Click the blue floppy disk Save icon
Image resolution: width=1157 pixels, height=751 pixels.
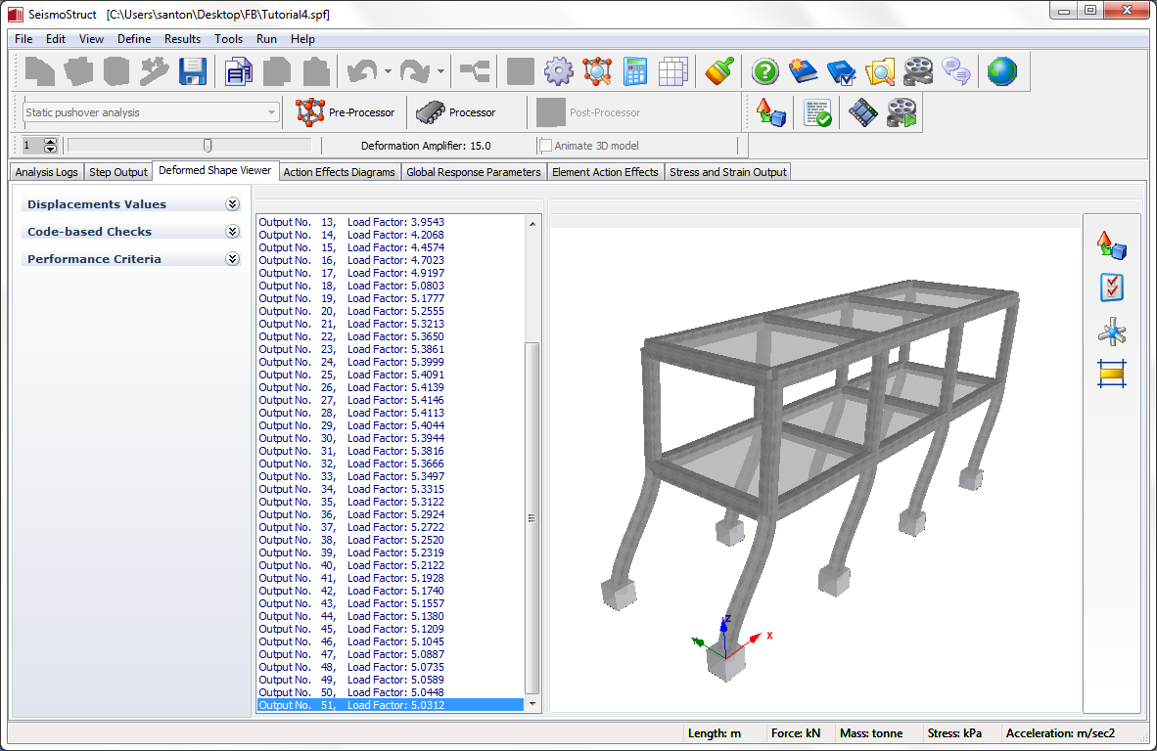[192, 71]
